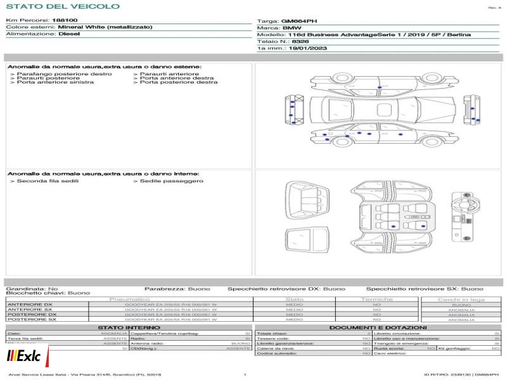Click the 'Totale chiavi' row

pos(313,334)
